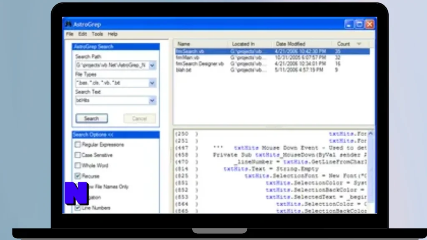Click the AstroGrep Search panel header
427x240 pixels.
click(116, 47)
